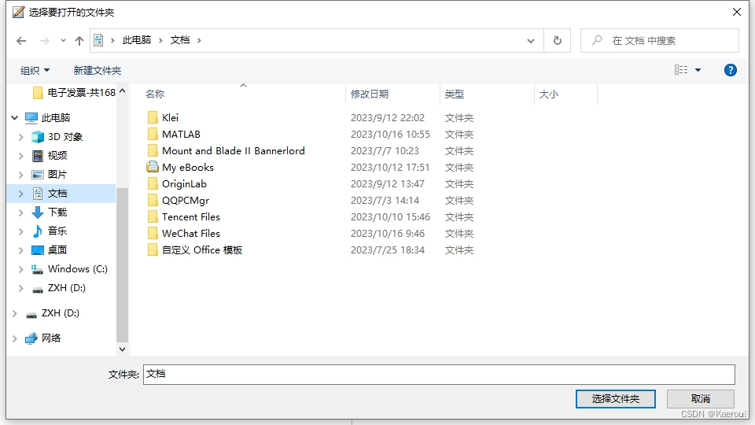Sort by 大小 column header
This screenshot has width=755, height=425.
(548, 94)
